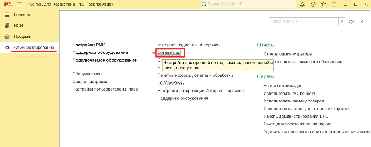
Task: Open Настройки РМК
Action: [89, 45]
